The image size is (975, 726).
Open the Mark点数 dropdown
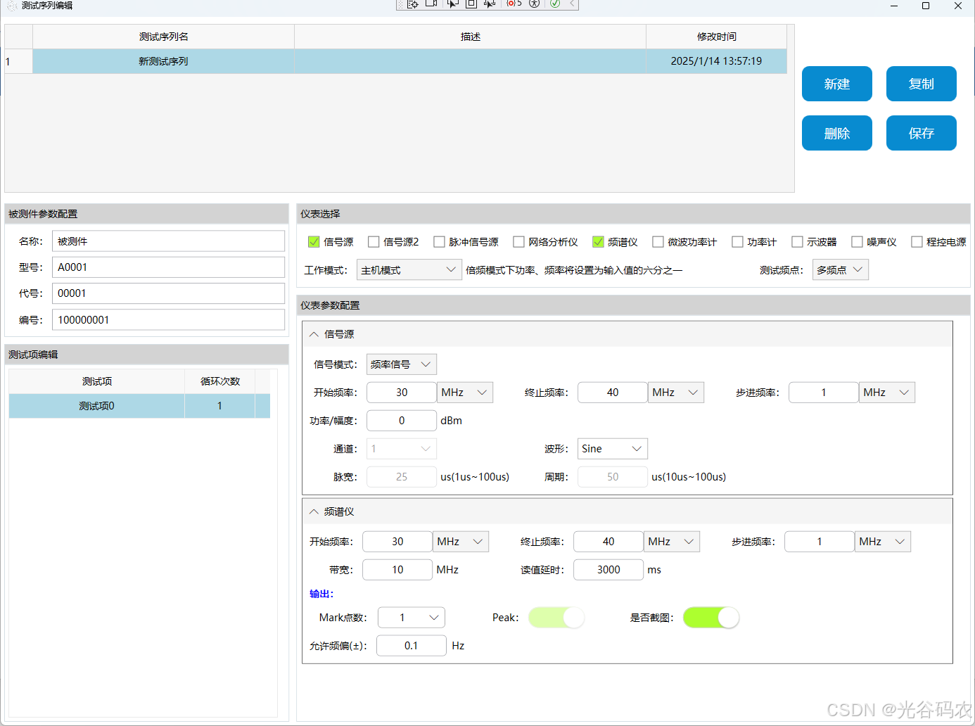tap(412, 618)
